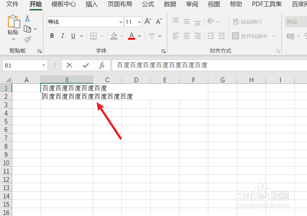Screen dimensions: 307x216
Task: Click the insert function fx button
Action: [102, 65]
